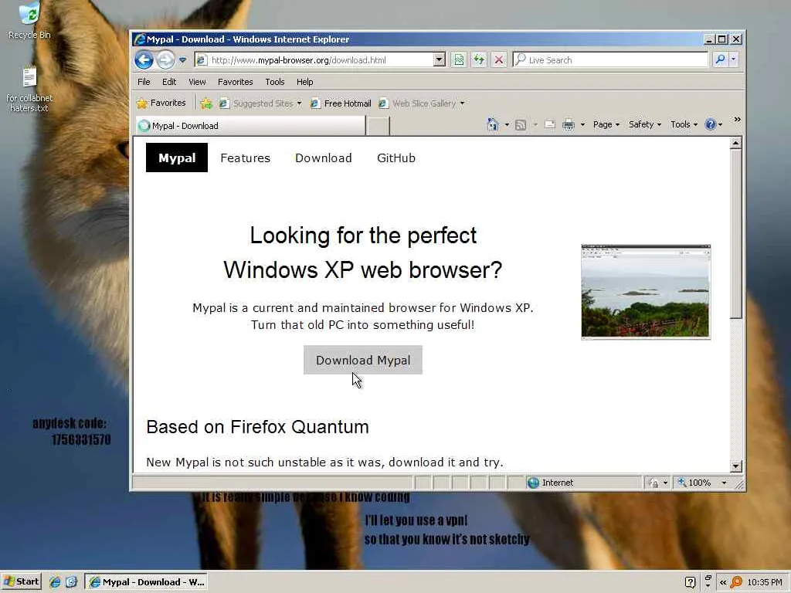The width and height of the screenshot is (791, 593).
Task: Click the Download Mypal button
Action: 363,360
